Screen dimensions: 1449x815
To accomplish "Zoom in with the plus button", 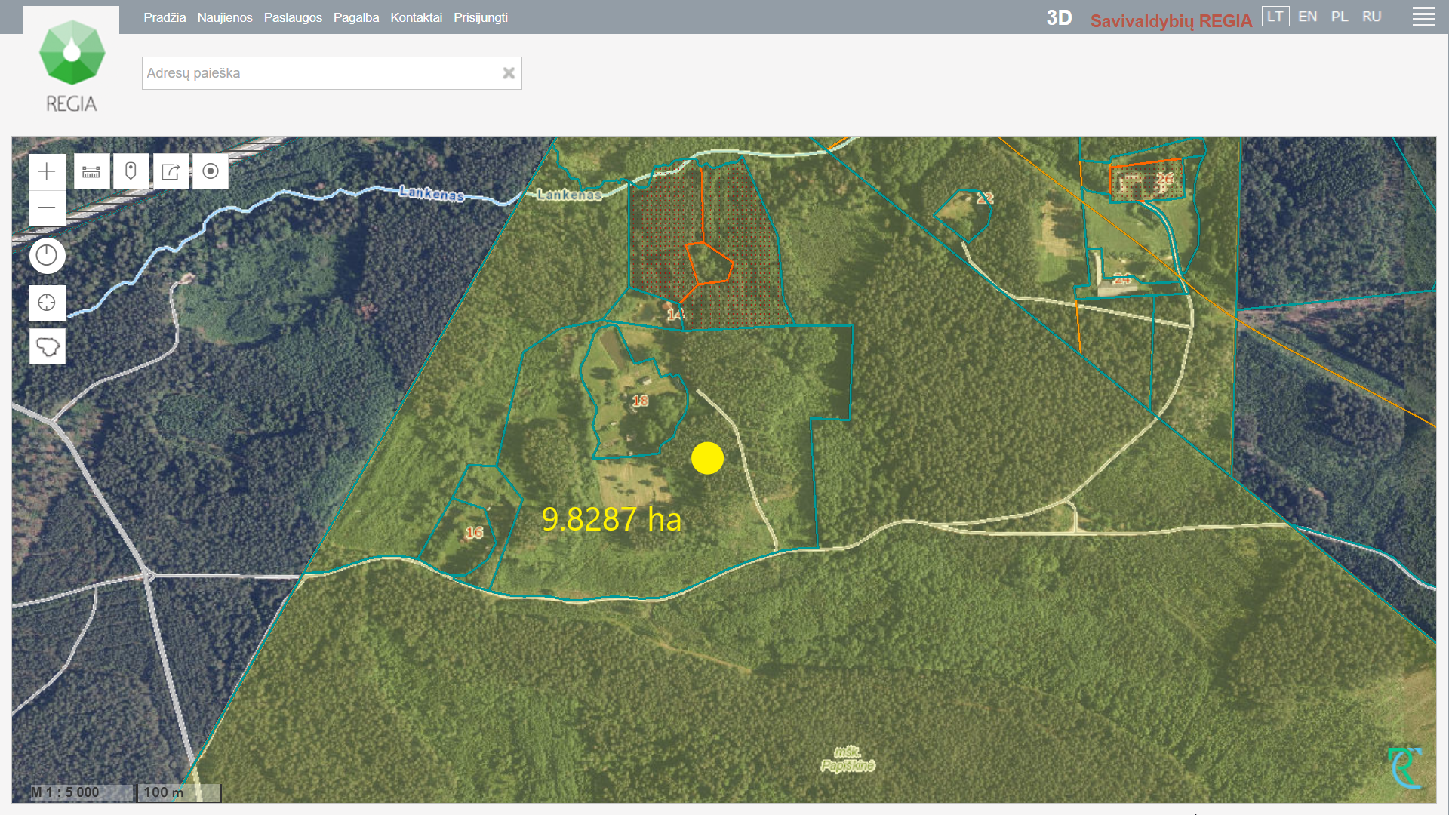I will [47, 172].
